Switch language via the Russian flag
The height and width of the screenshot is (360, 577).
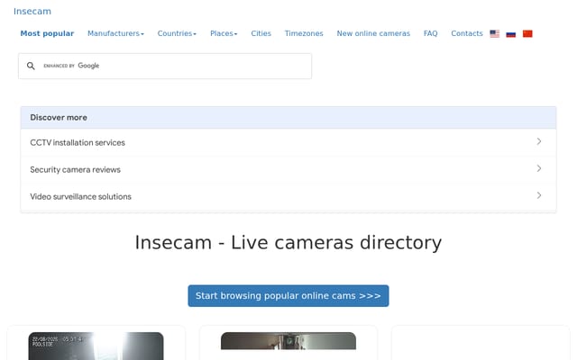click(511, 34)
